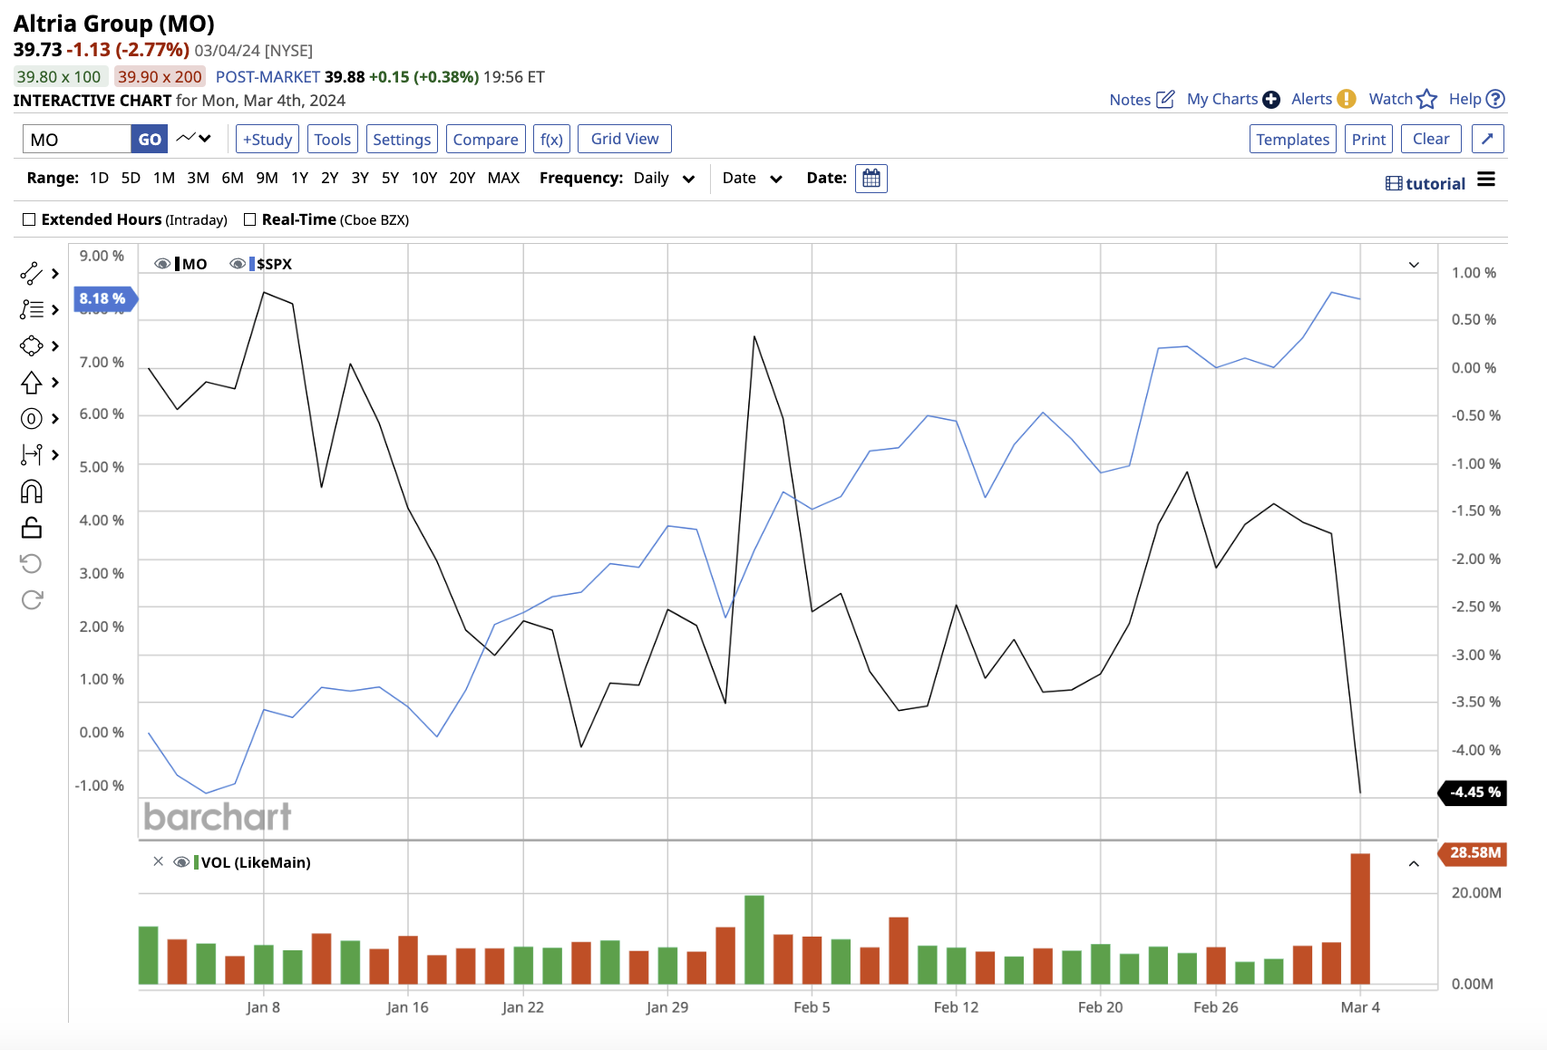Image resolution: width=1547 pixels, height=1050 pixels.
Task: Click the f(x) expressions button
Action: click(551, 139)
